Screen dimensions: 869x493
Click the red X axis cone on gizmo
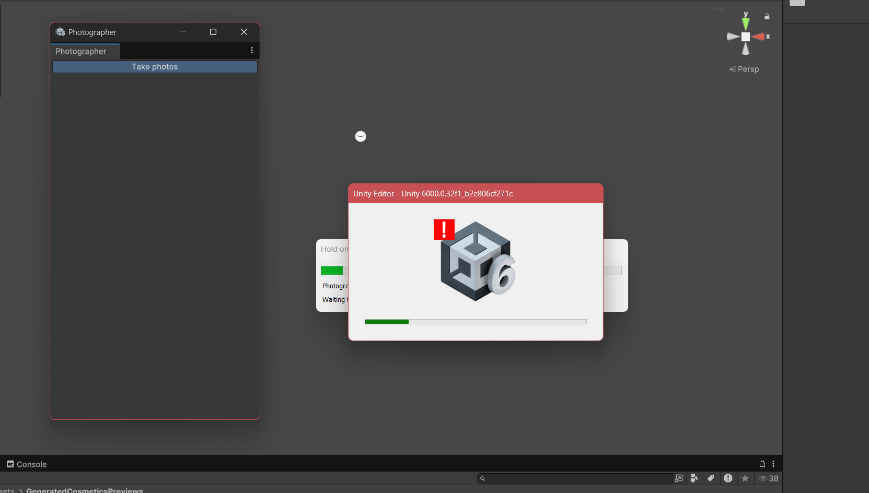pyautogui.click(x=758, y=37)
